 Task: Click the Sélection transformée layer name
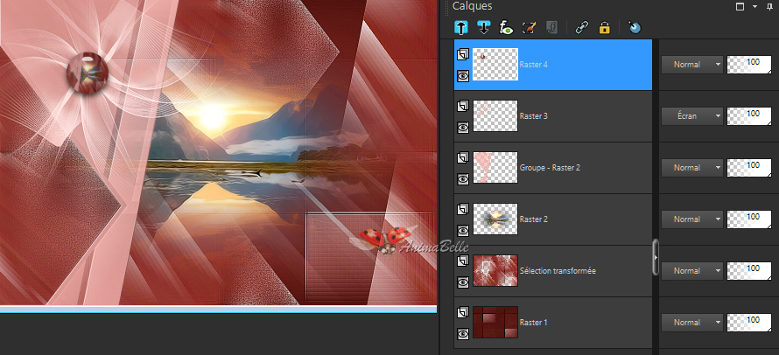tap(558, 271)
